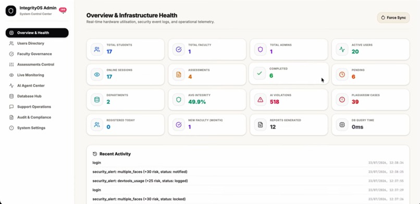Click the DB Query Time value 0ms

click(x=357, y=127)
